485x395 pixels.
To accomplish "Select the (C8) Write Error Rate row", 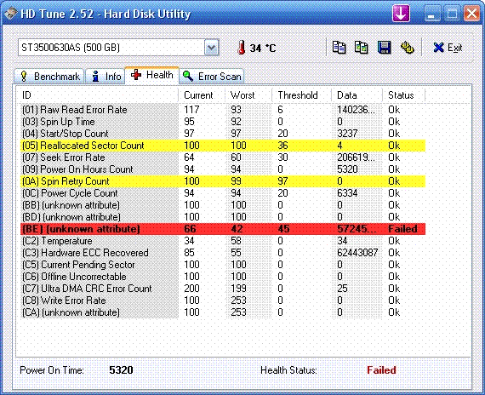I will tap(223, 301).
